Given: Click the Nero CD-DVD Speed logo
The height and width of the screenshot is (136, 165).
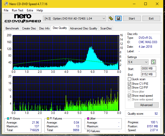Looking at the screenshot, I should coord(23,18).
